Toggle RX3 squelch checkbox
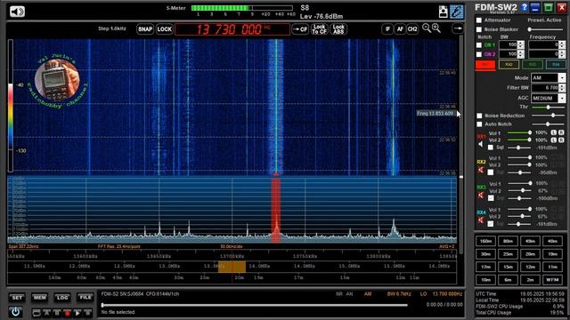This screenshot has height=320, width=570. coord(491,198)
